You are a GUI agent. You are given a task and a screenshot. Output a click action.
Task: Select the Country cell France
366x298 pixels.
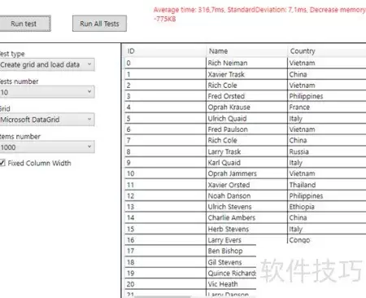[x=327, y=107]
